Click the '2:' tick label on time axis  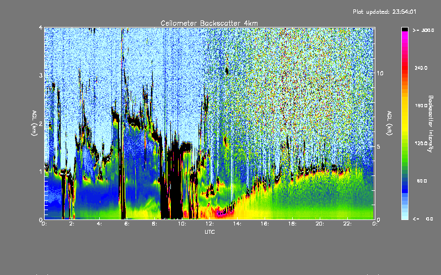click(x=72, y=224)
